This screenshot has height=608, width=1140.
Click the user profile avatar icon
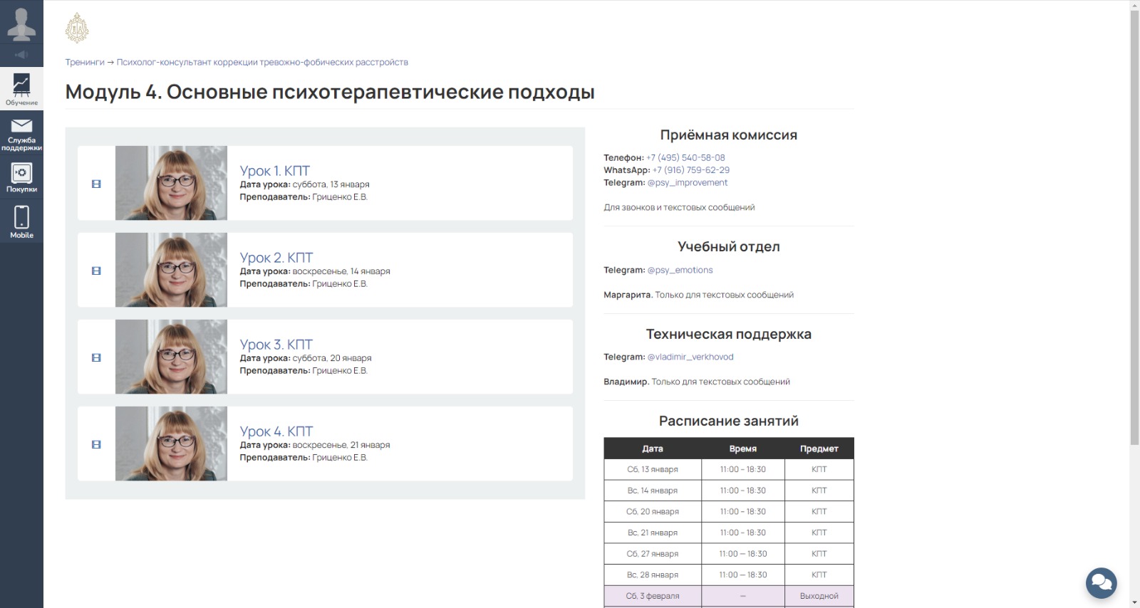(x=21, y=23)
